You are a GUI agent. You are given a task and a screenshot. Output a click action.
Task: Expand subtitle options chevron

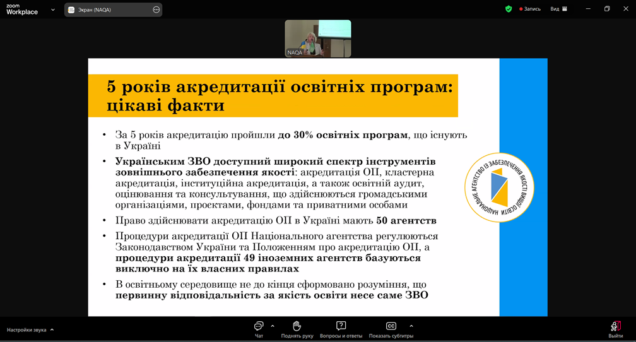tap(411, 326)
